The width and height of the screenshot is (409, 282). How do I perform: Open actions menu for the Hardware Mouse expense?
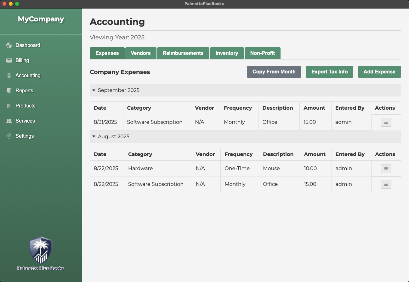[386, 169]
